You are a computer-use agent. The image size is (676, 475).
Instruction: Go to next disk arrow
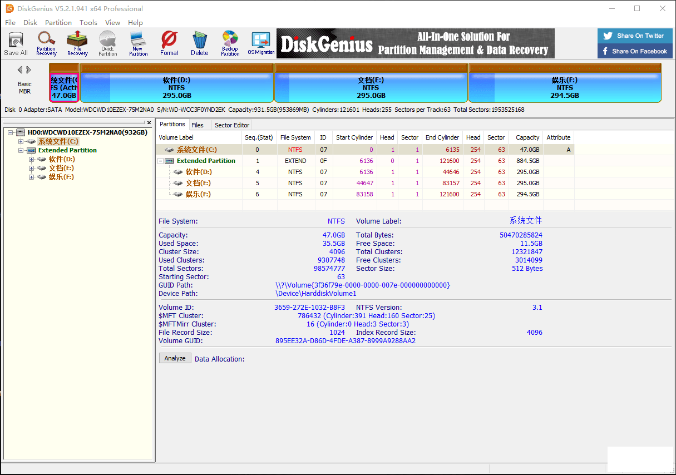(29, 70)
